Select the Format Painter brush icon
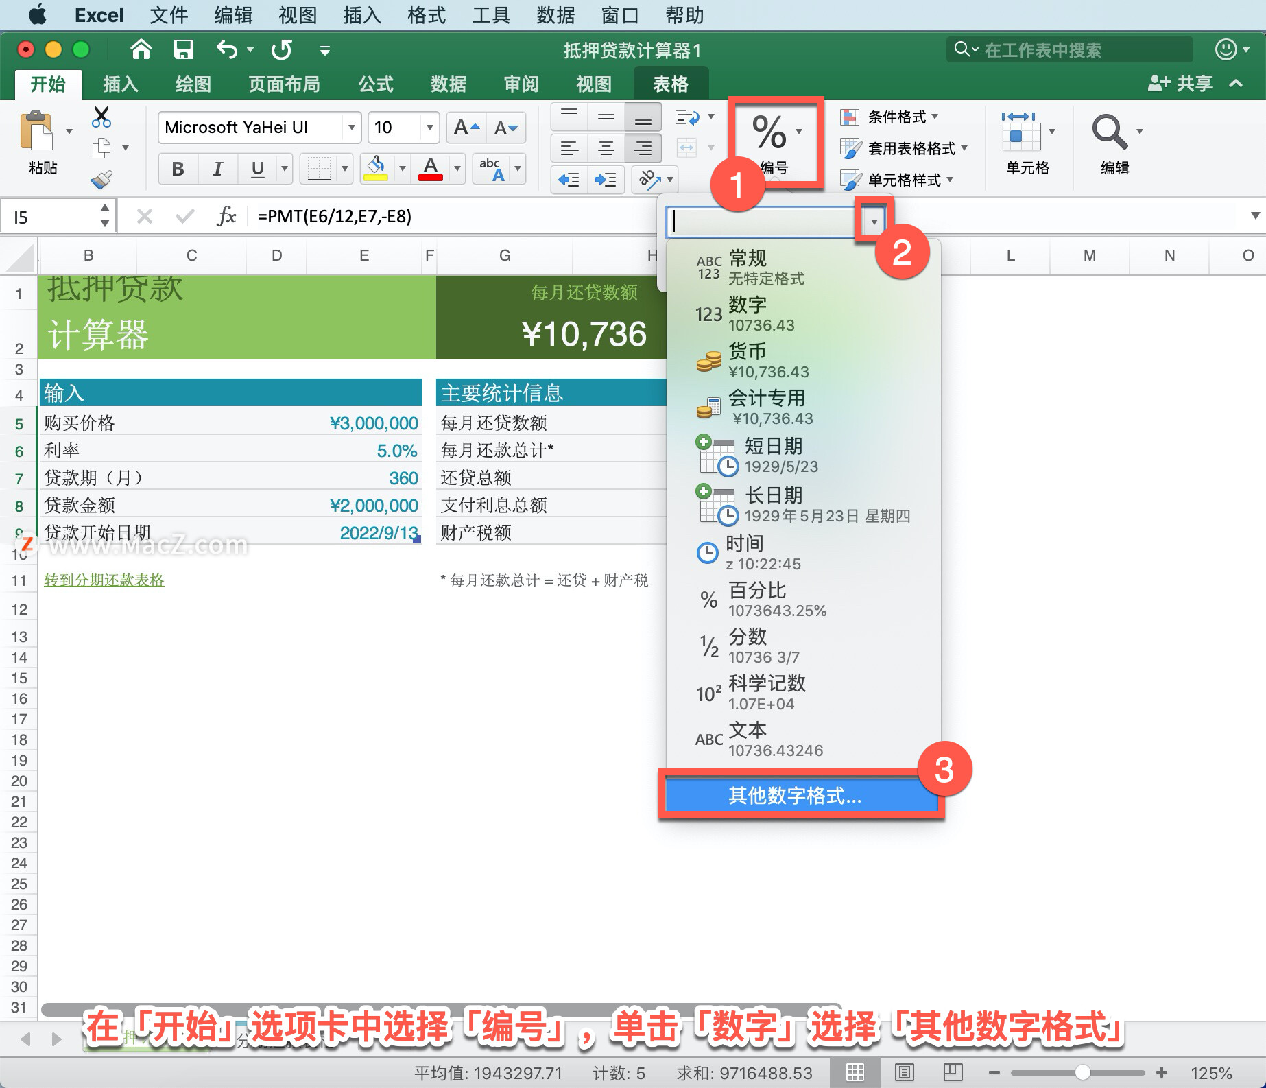Viewport: 1266px width, 1088px height. pyautogui.click(x=101, y=180)
